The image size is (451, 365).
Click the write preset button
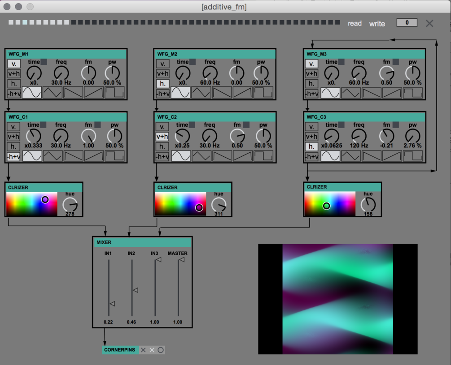(377, 23)
